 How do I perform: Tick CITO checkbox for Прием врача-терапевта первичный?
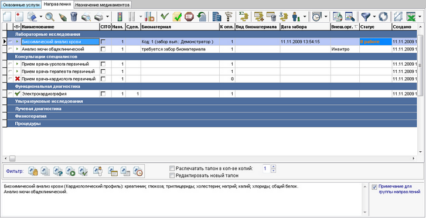tap(103, 71)
